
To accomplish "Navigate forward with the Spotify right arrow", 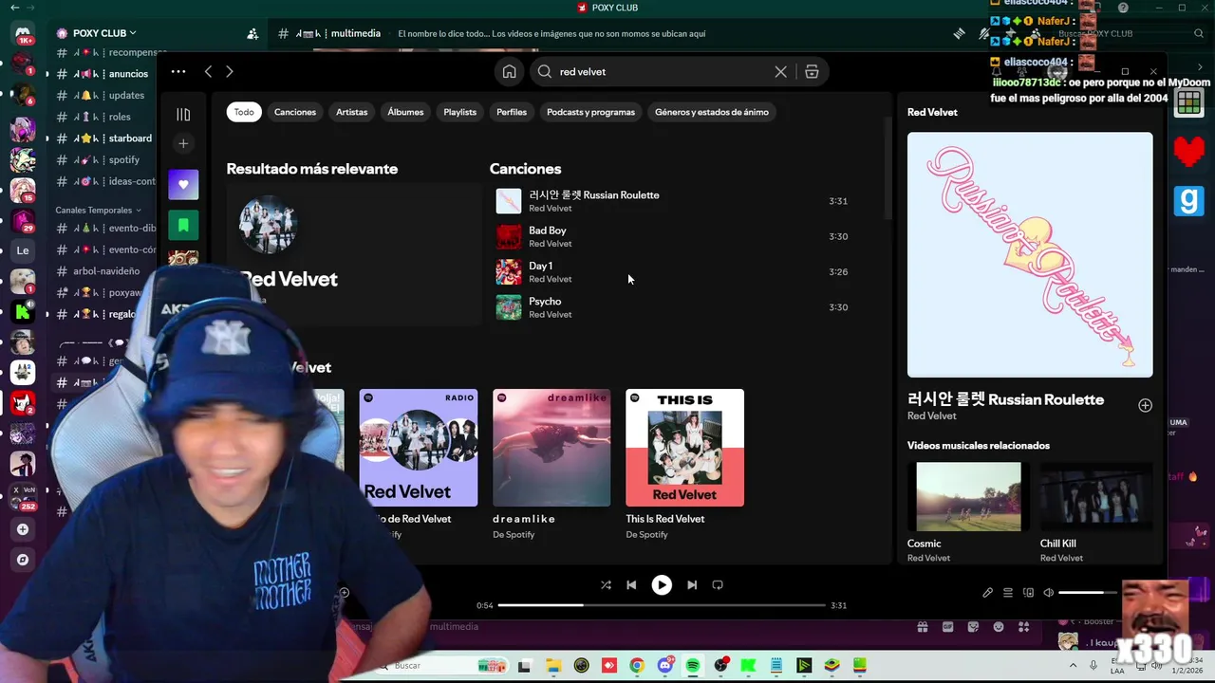I will (x=229, y=72).
